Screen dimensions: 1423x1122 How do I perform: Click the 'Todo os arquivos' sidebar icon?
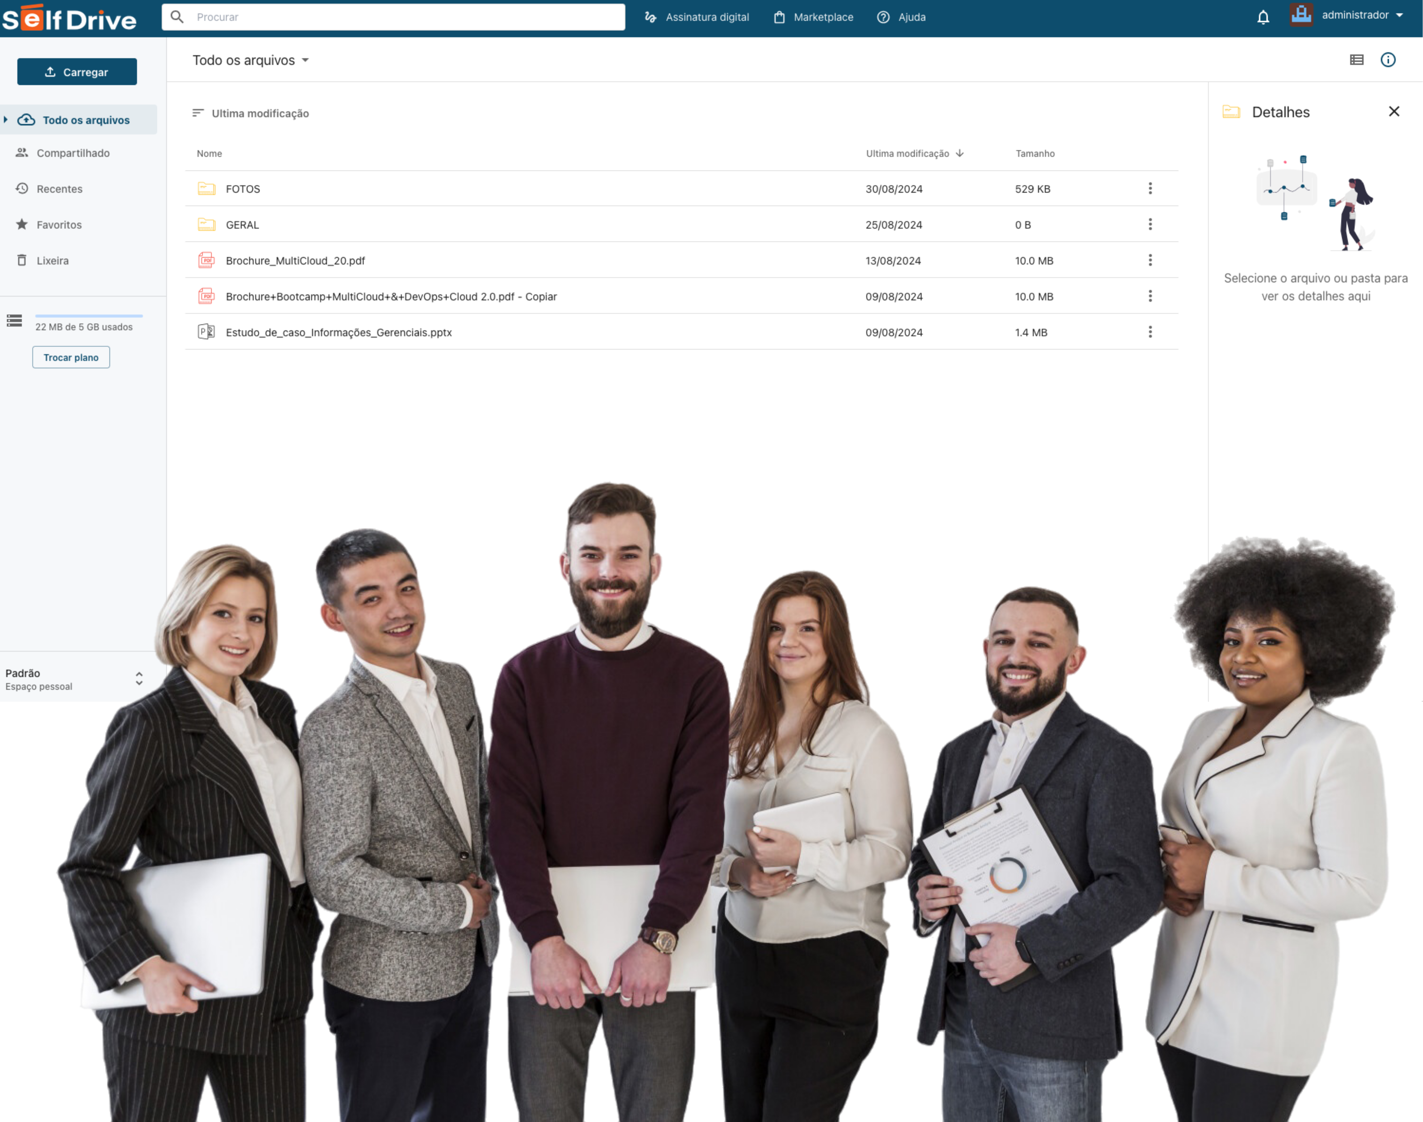coord(25,119)
